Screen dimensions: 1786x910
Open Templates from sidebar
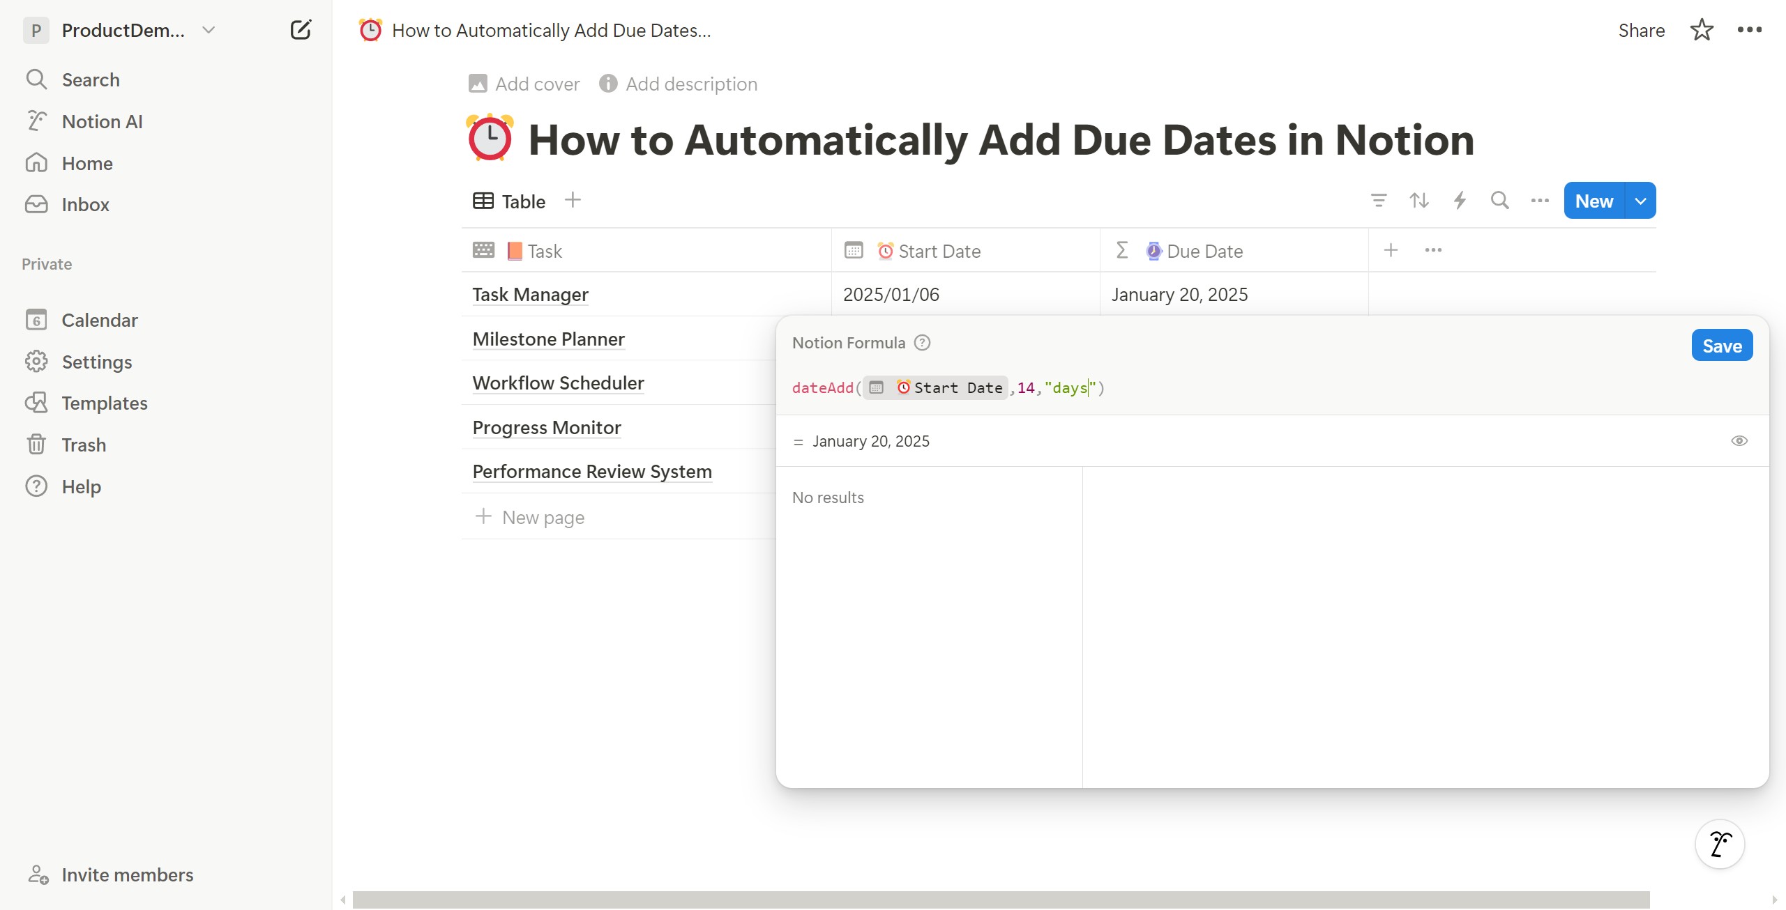(x=105, y=403)
